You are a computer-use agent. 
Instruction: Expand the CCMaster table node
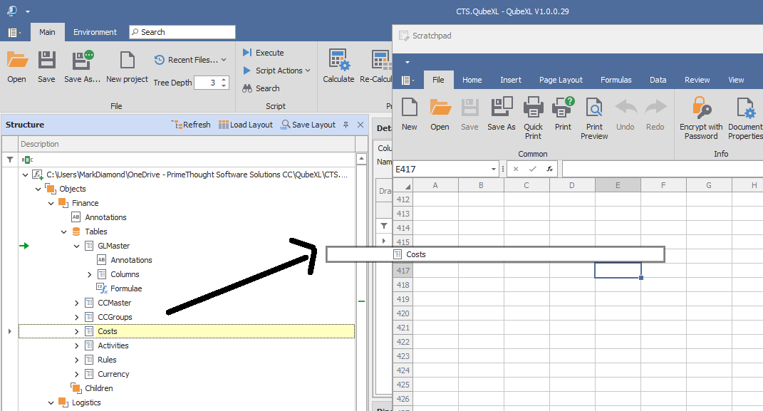click(77, 303)
